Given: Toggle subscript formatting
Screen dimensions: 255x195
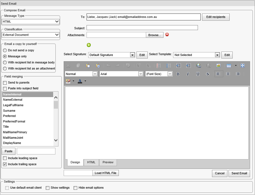Looking at the screenshot, I should [148, 66].
